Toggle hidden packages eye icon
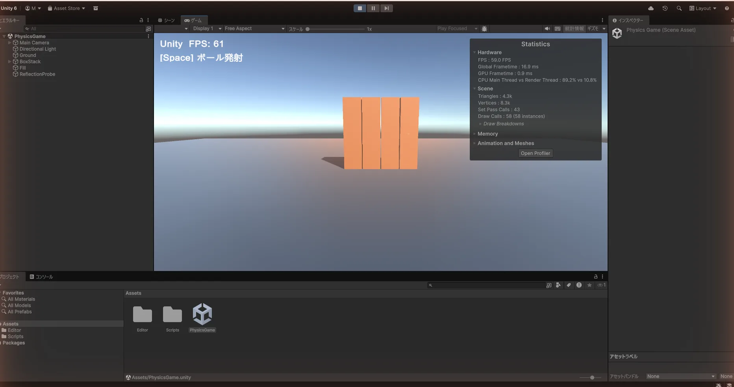 [602, 285]
